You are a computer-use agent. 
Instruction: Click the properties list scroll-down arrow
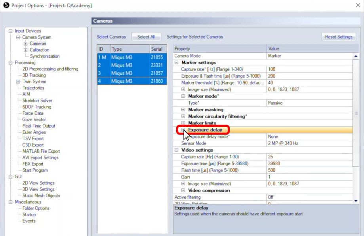(356, 201)
